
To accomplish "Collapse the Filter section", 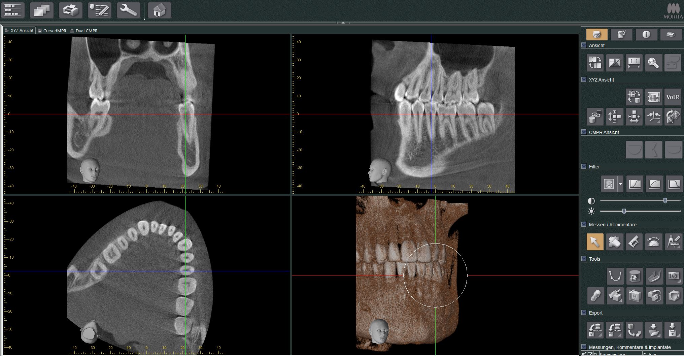I will [584, 166].
